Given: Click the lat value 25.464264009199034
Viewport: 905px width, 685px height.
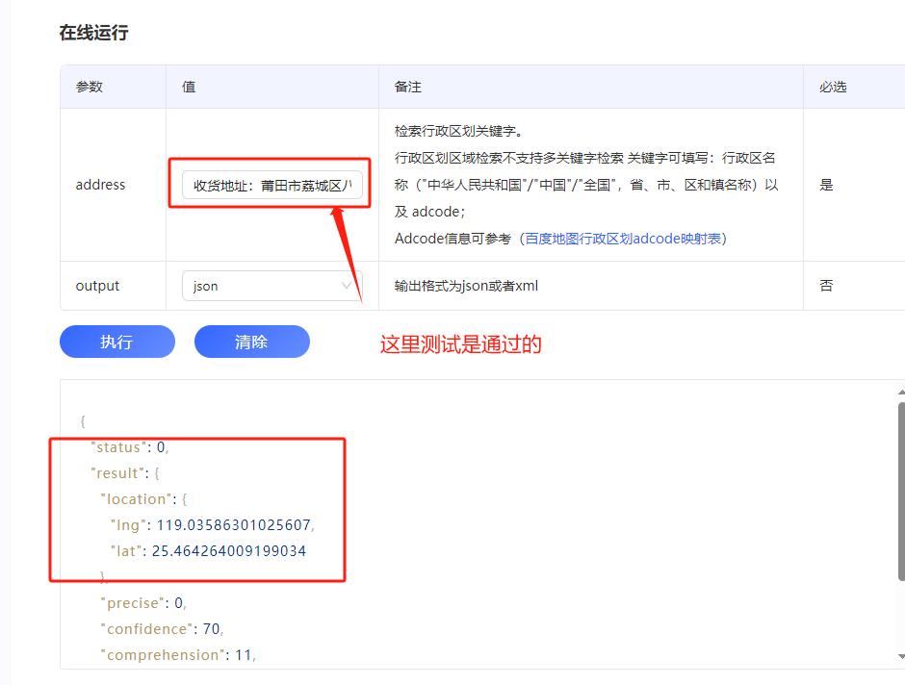Looking at the screenshot, I should coord(229,551).
